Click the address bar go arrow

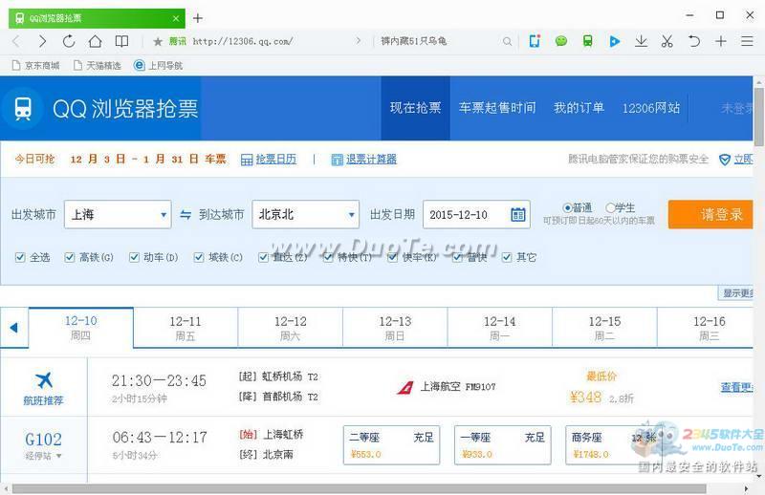(x=358, y=41)
